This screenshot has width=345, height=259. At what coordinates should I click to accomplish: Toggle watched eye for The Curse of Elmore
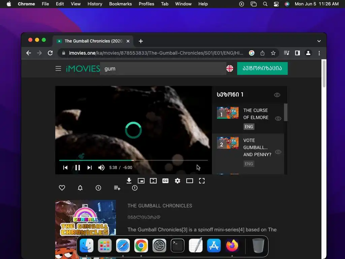[278, 118]
